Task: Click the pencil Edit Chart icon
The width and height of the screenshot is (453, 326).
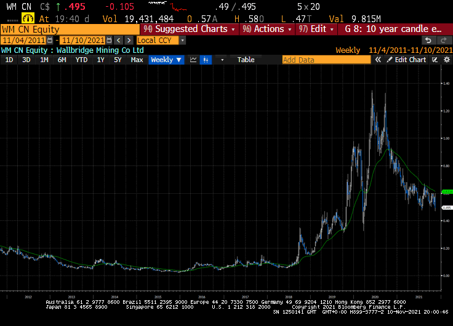Action: (390, 60)
